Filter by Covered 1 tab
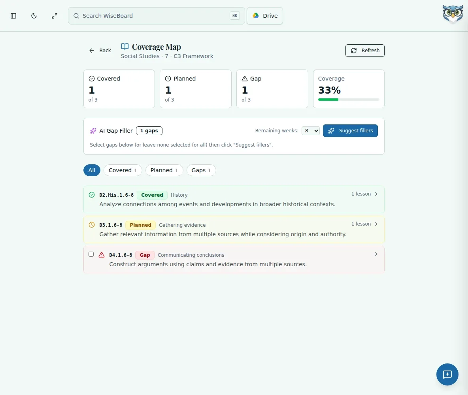The width and height of the screenshot is (468, 395). (x=123, y=170)
